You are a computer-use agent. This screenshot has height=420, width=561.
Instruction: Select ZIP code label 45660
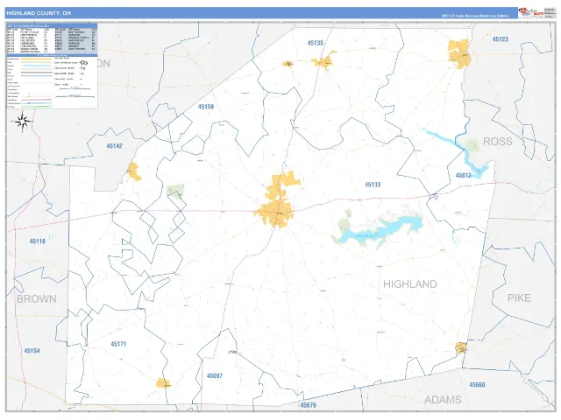coord(477,385)
